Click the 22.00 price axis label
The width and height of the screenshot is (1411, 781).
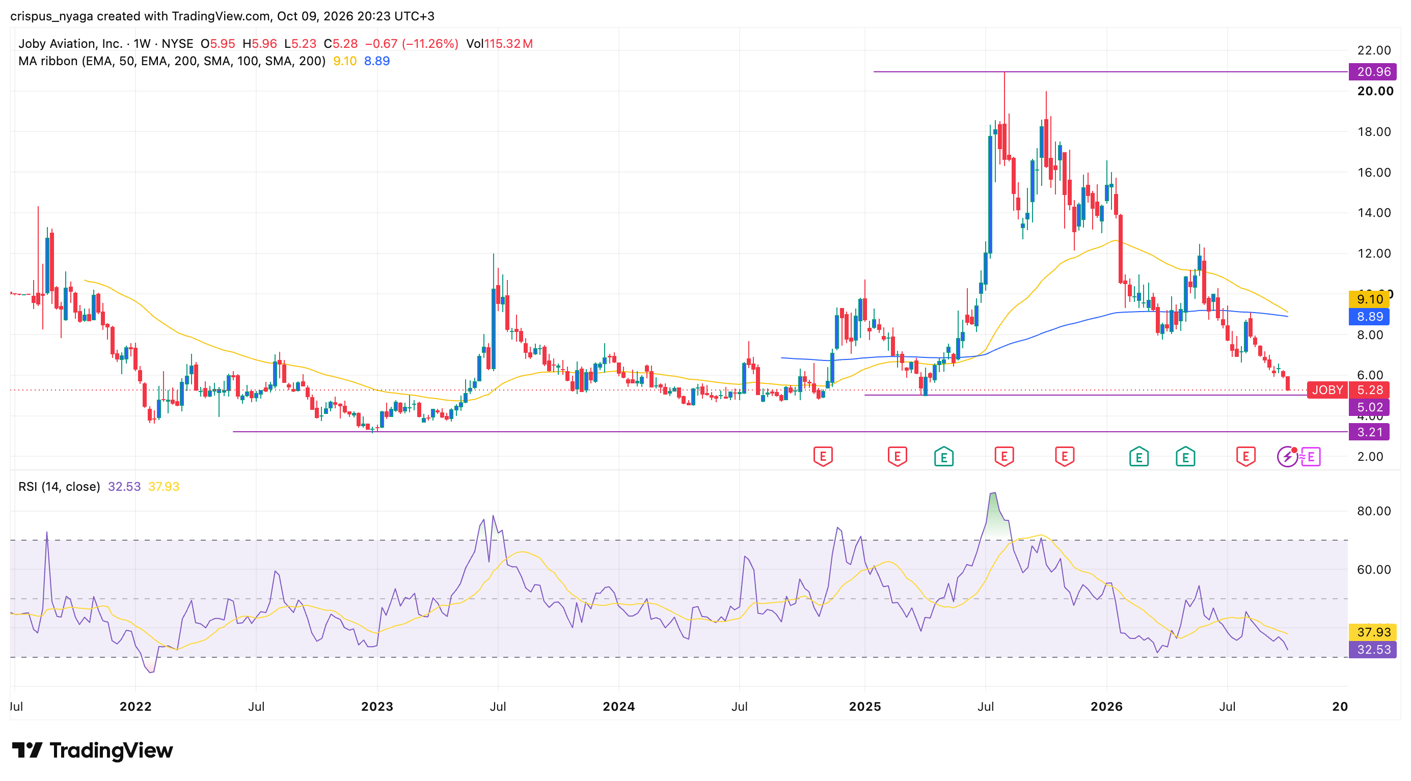1374,50
